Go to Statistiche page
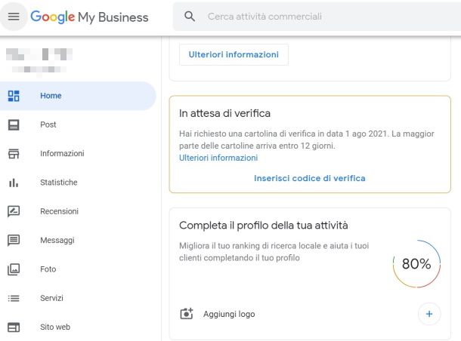 (x=78, y=183)
